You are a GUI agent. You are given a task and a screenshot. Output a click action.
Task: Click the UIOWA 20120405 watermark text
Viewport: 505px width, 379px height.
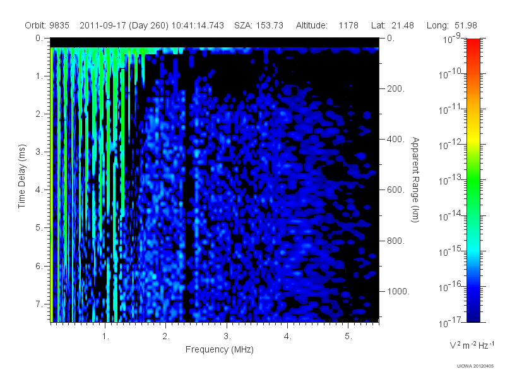(x=475, y=366)
